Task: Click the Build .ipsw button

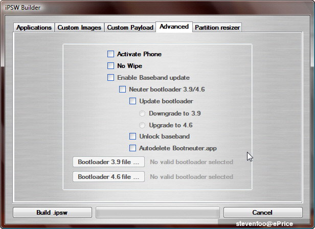Action: [x=52, y=213]
